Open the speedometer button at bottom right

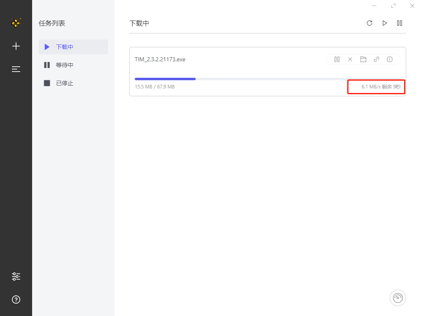click(398, 298)
